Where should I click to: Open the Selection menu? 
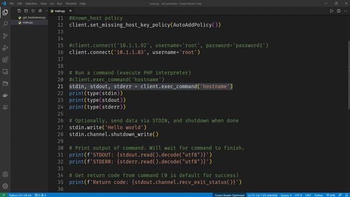pyautogui.click(x=31, y=4)
